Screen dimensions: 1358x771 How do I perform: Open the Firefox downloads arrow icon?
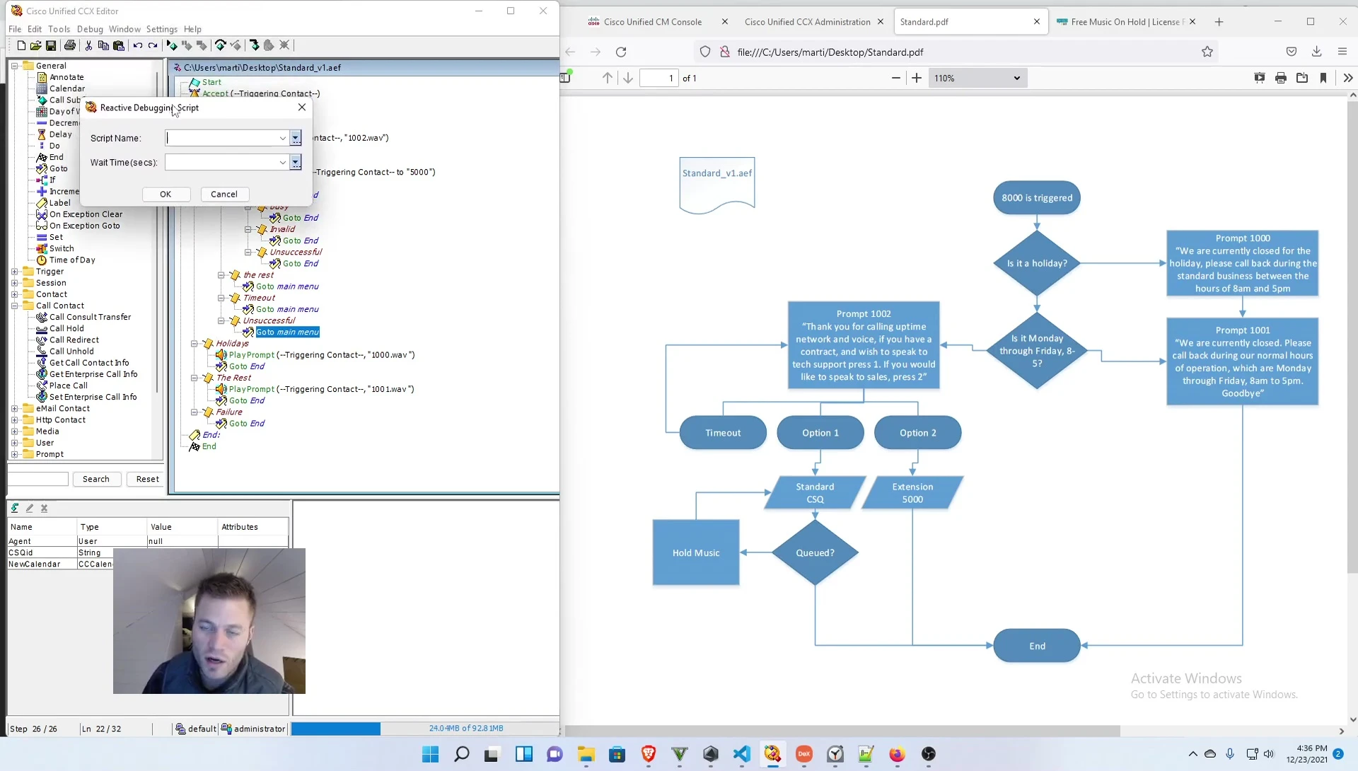(x=1317, y=52)
